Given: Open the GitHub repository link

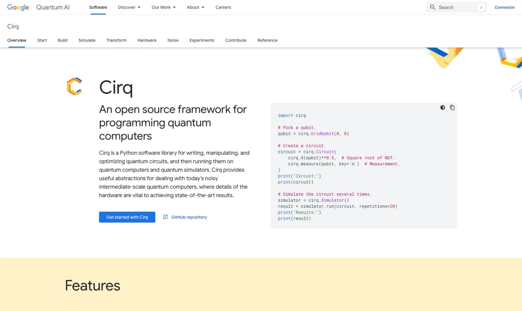Looking at the screenshot, I should click(x=189, y=217).
